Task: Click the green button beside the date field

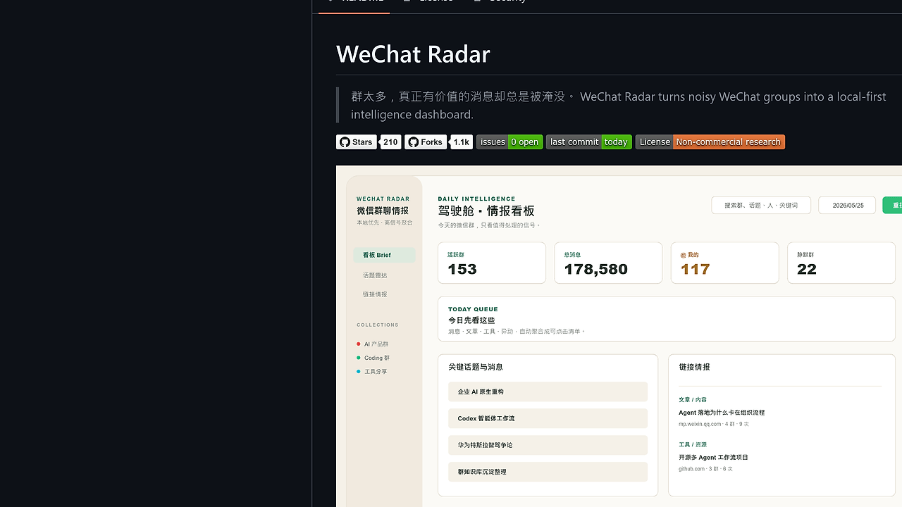Action: 892,205
